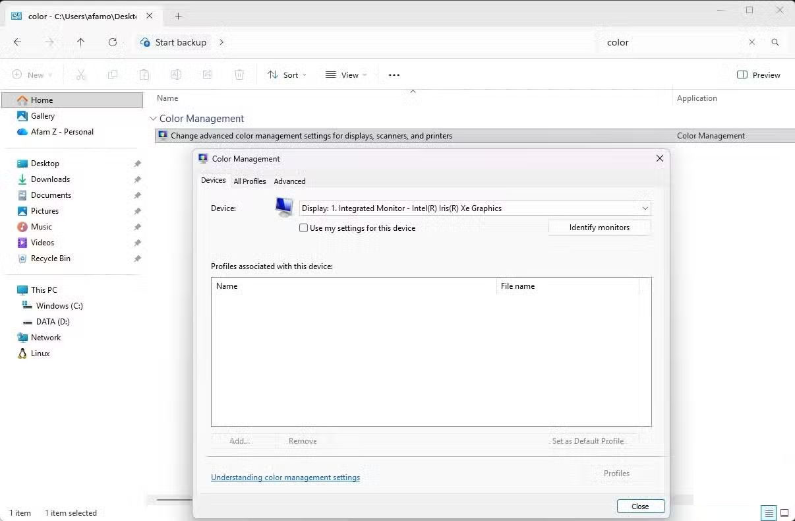Click the Identify monitors button
Image resolution: width=795 pixels, height=521 pixels.
[x=599, y=228]
